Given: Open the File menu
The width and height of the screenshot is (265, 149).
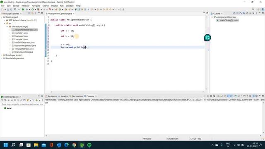Looking at the screenshot, I should [x=3, y=6].
